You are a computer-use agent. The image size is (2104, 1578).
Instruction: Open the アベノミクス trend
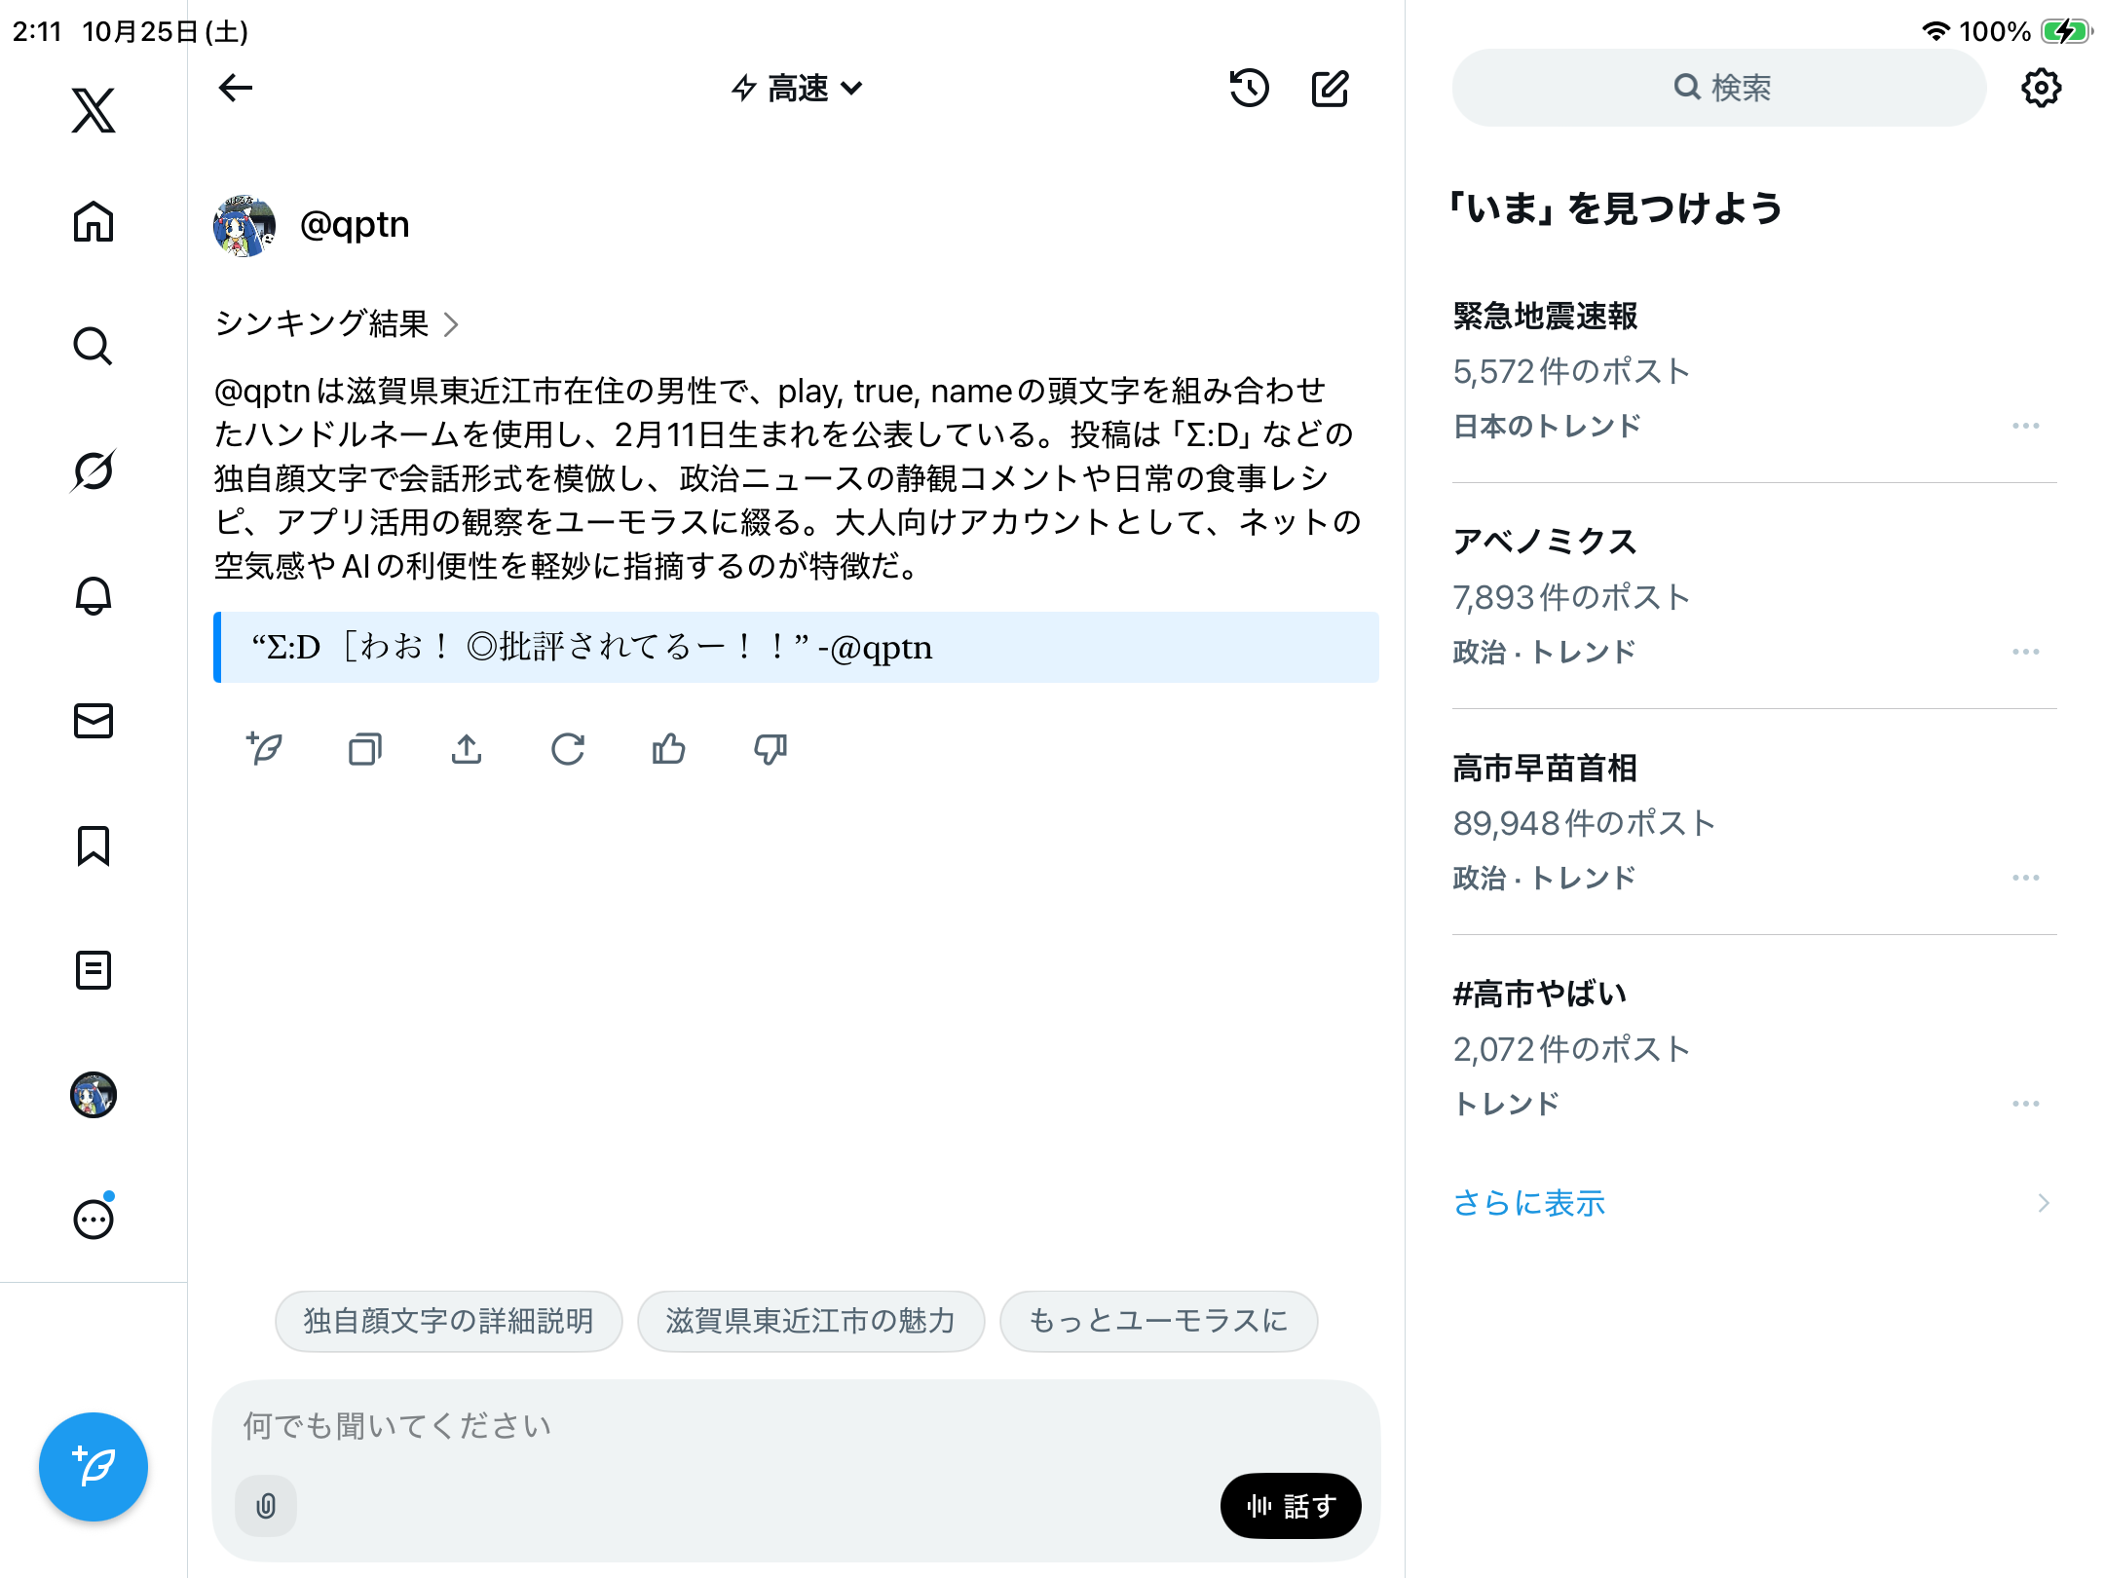click(1545, 542)
